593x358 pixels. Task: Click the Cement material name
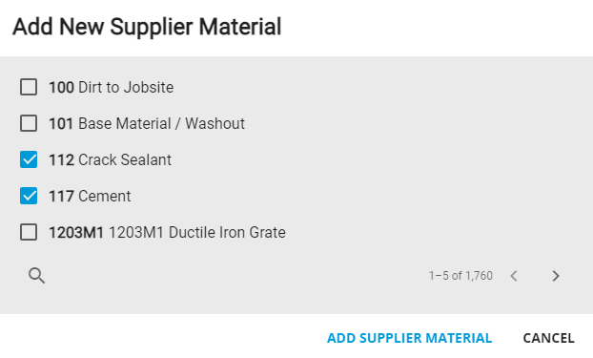[105, 197]
